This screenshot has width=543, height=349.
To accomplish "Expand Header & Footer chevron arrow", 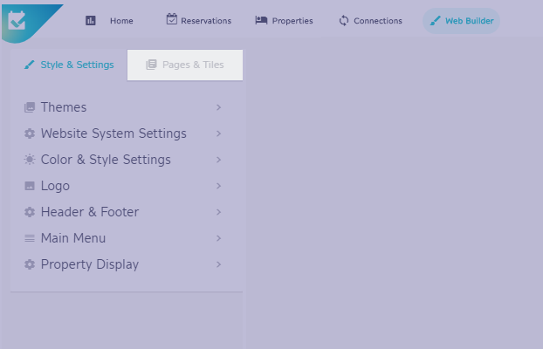I will coord(218,212).
